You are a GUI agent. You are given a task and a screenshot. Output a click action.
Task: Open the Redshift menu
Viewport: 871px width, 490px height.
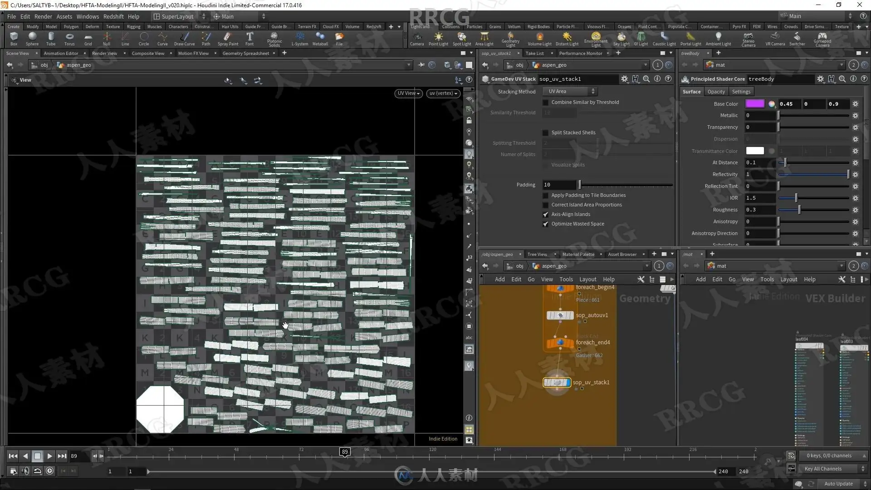113,16
